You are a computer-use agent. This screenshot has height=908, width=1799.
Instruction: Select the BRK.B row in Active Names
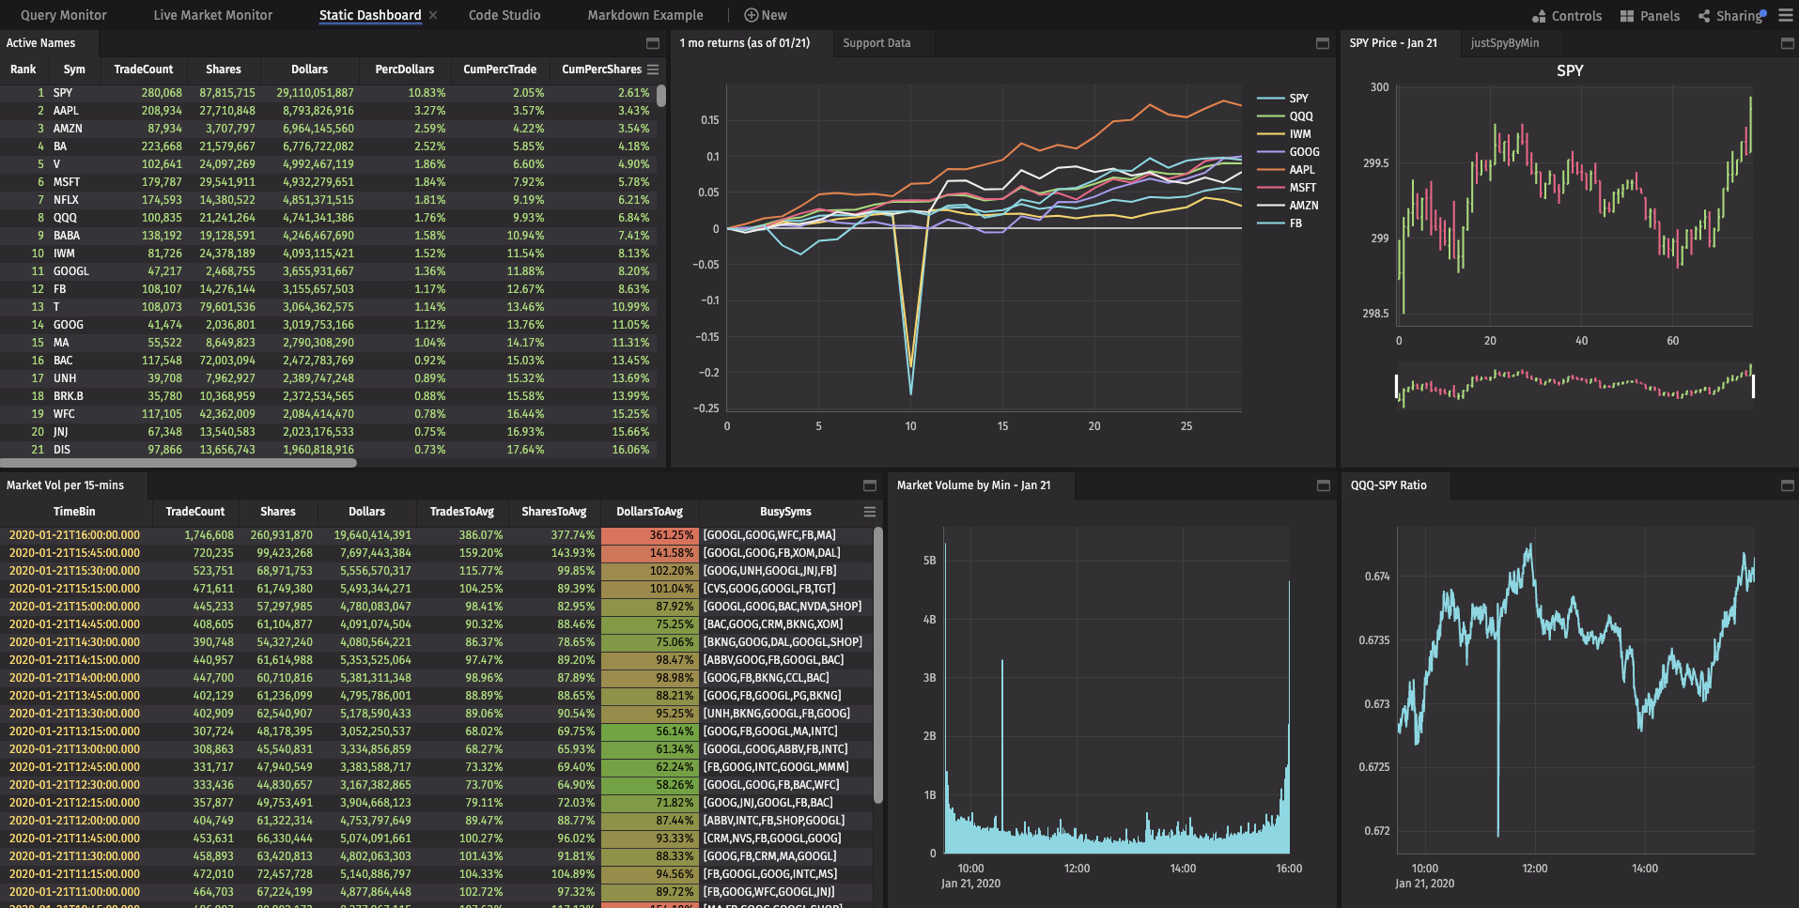coord(329,396)
